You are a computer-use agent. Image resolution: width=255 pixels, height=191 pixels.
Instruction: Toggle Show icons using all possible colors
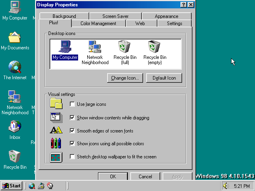[72, 144]
